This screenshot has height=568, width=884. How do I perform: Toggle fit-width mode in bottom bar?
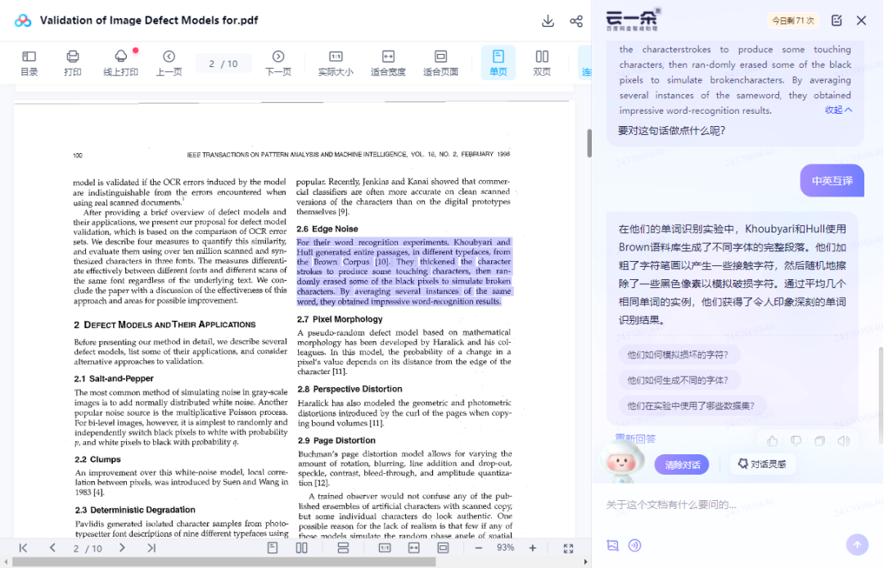click(x=414, y=548)
